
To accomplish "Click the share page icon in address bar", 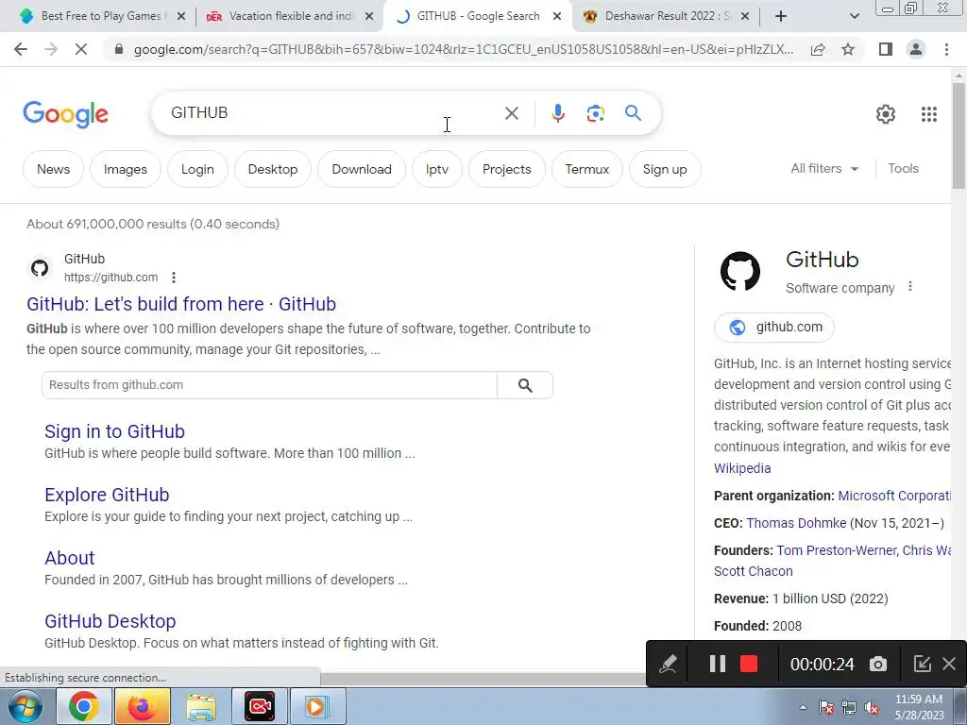I will point(818,49).
